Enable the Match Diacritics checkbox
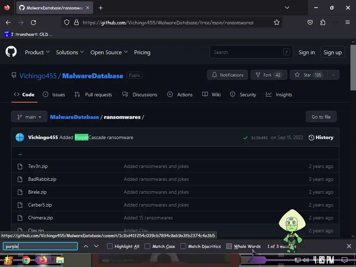This screenshot has width=356, height=267. tap(183, 246)
